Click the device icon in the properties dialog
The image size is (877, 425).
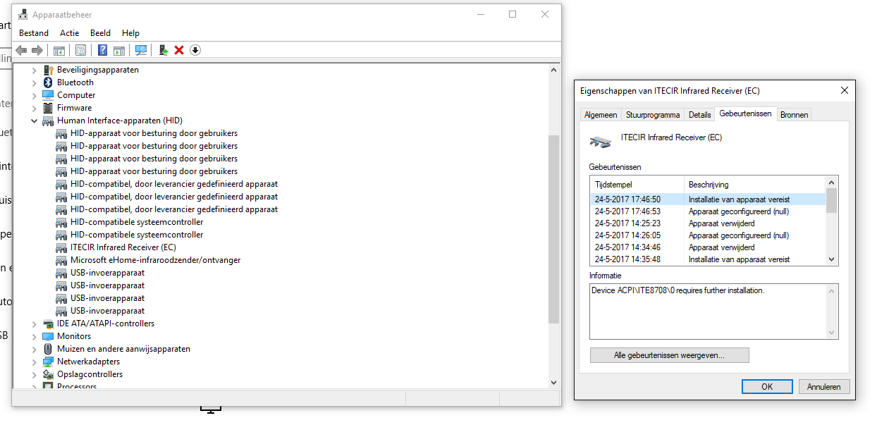[601, 142]
